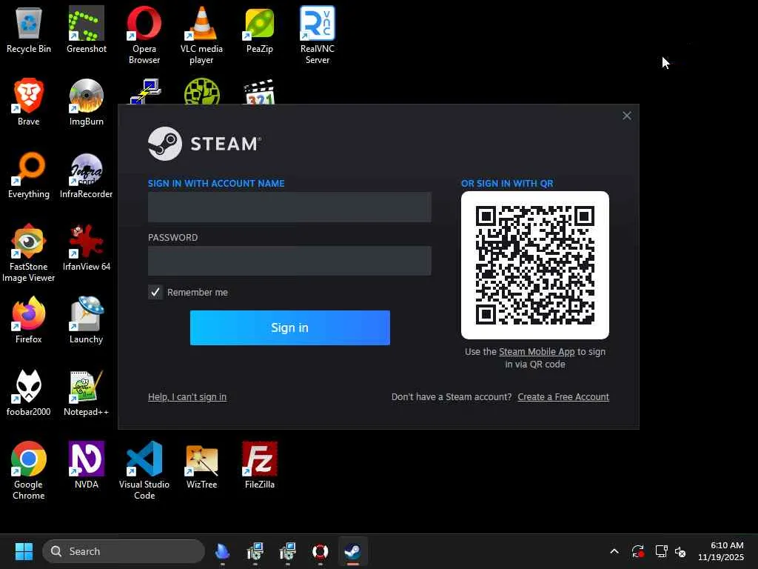The height and width of the screenshot is (569, 758).
Task: Focus the account name input field
Action: tap(289, 207)
